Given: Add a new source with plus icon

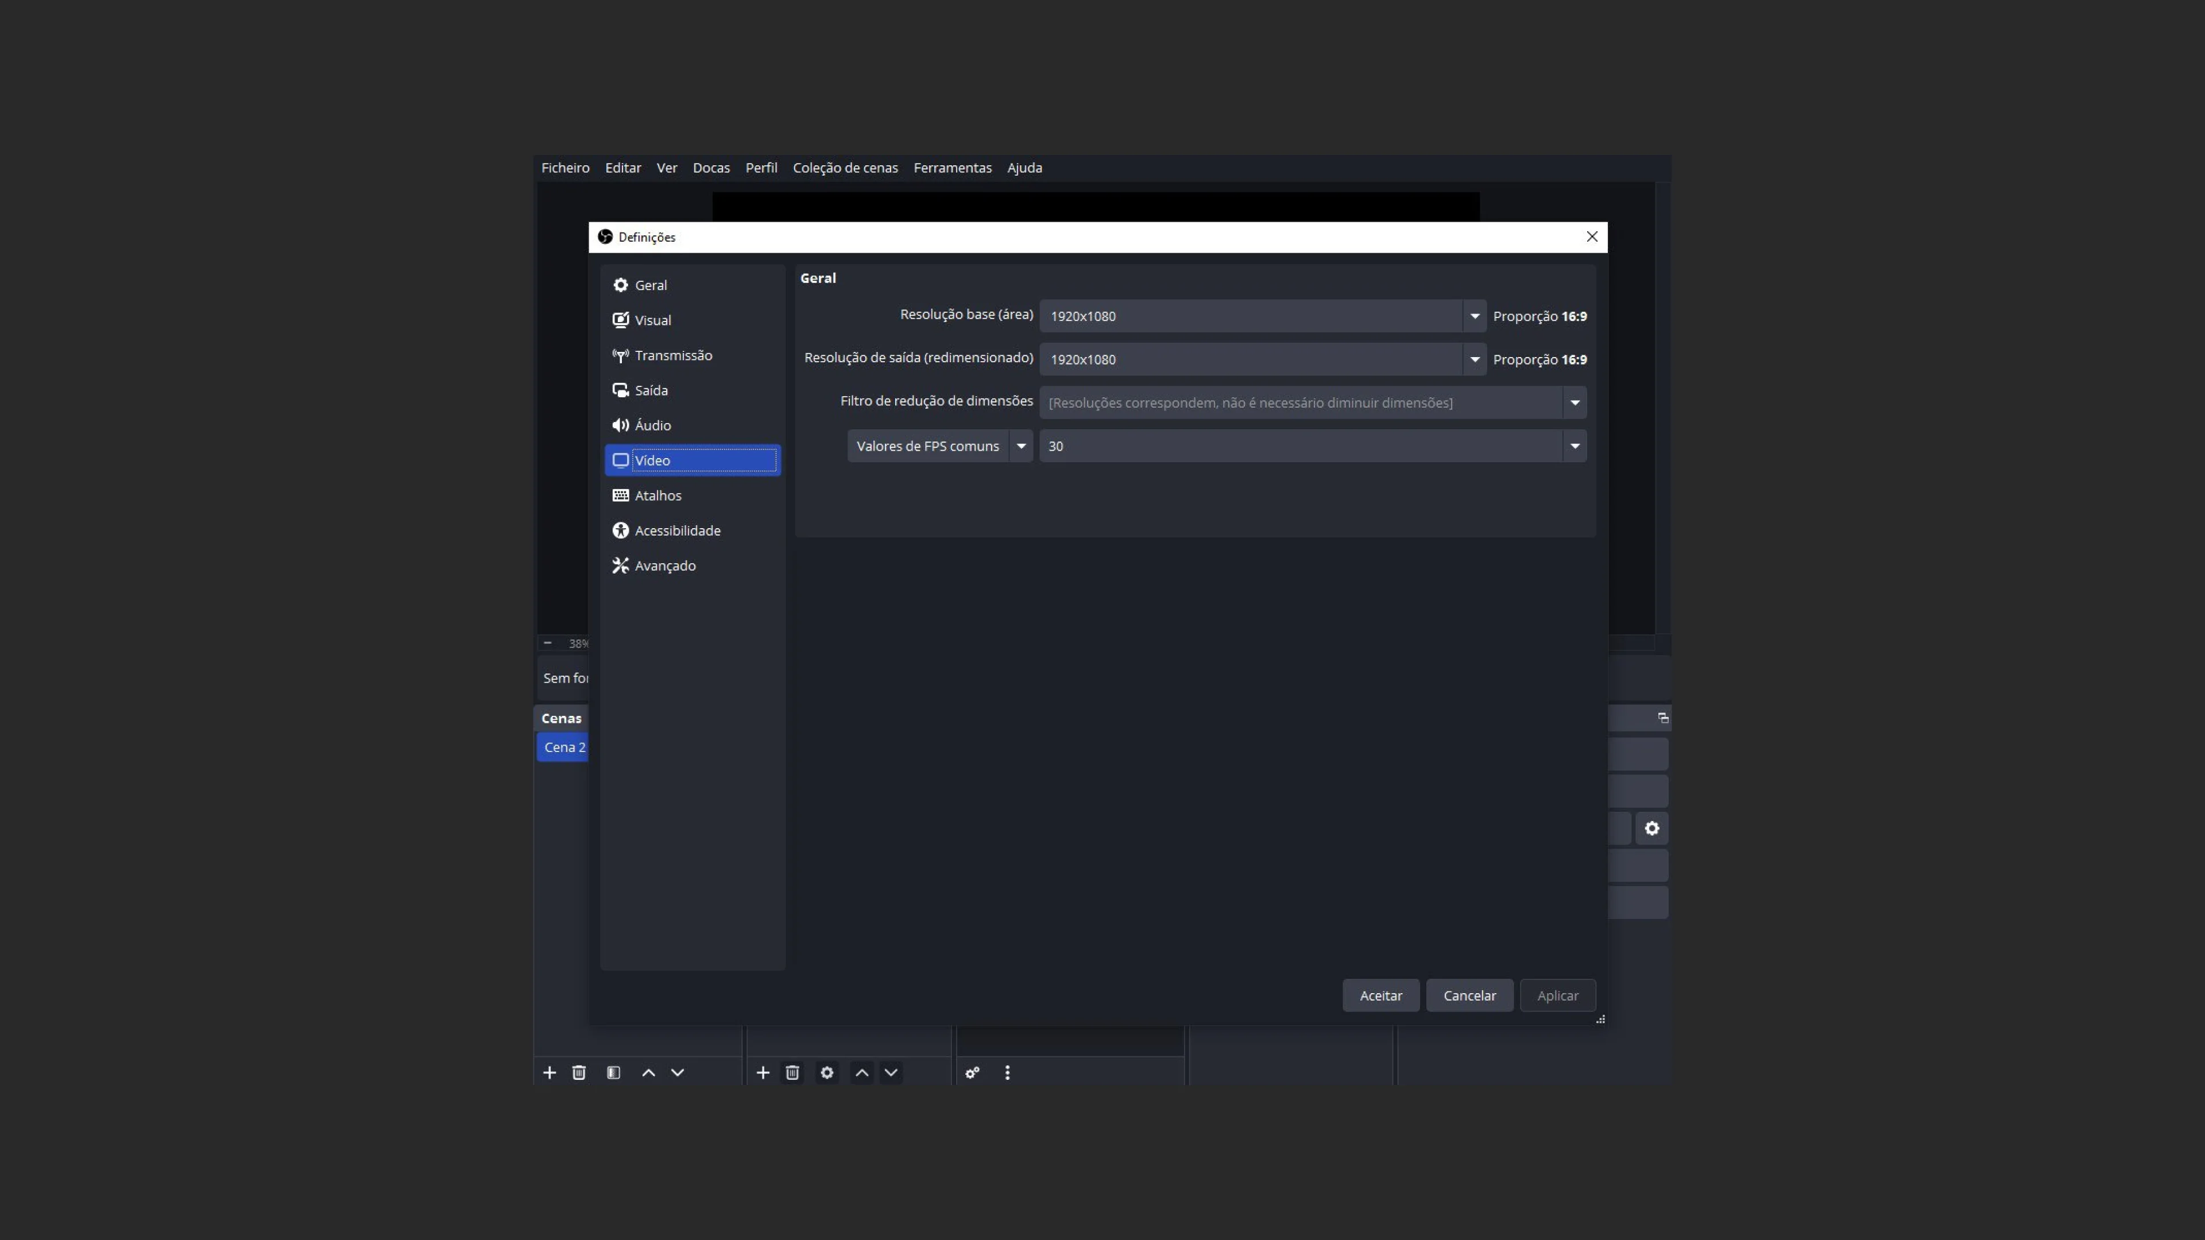Looking at the screenshot, I should point(763,1072).
